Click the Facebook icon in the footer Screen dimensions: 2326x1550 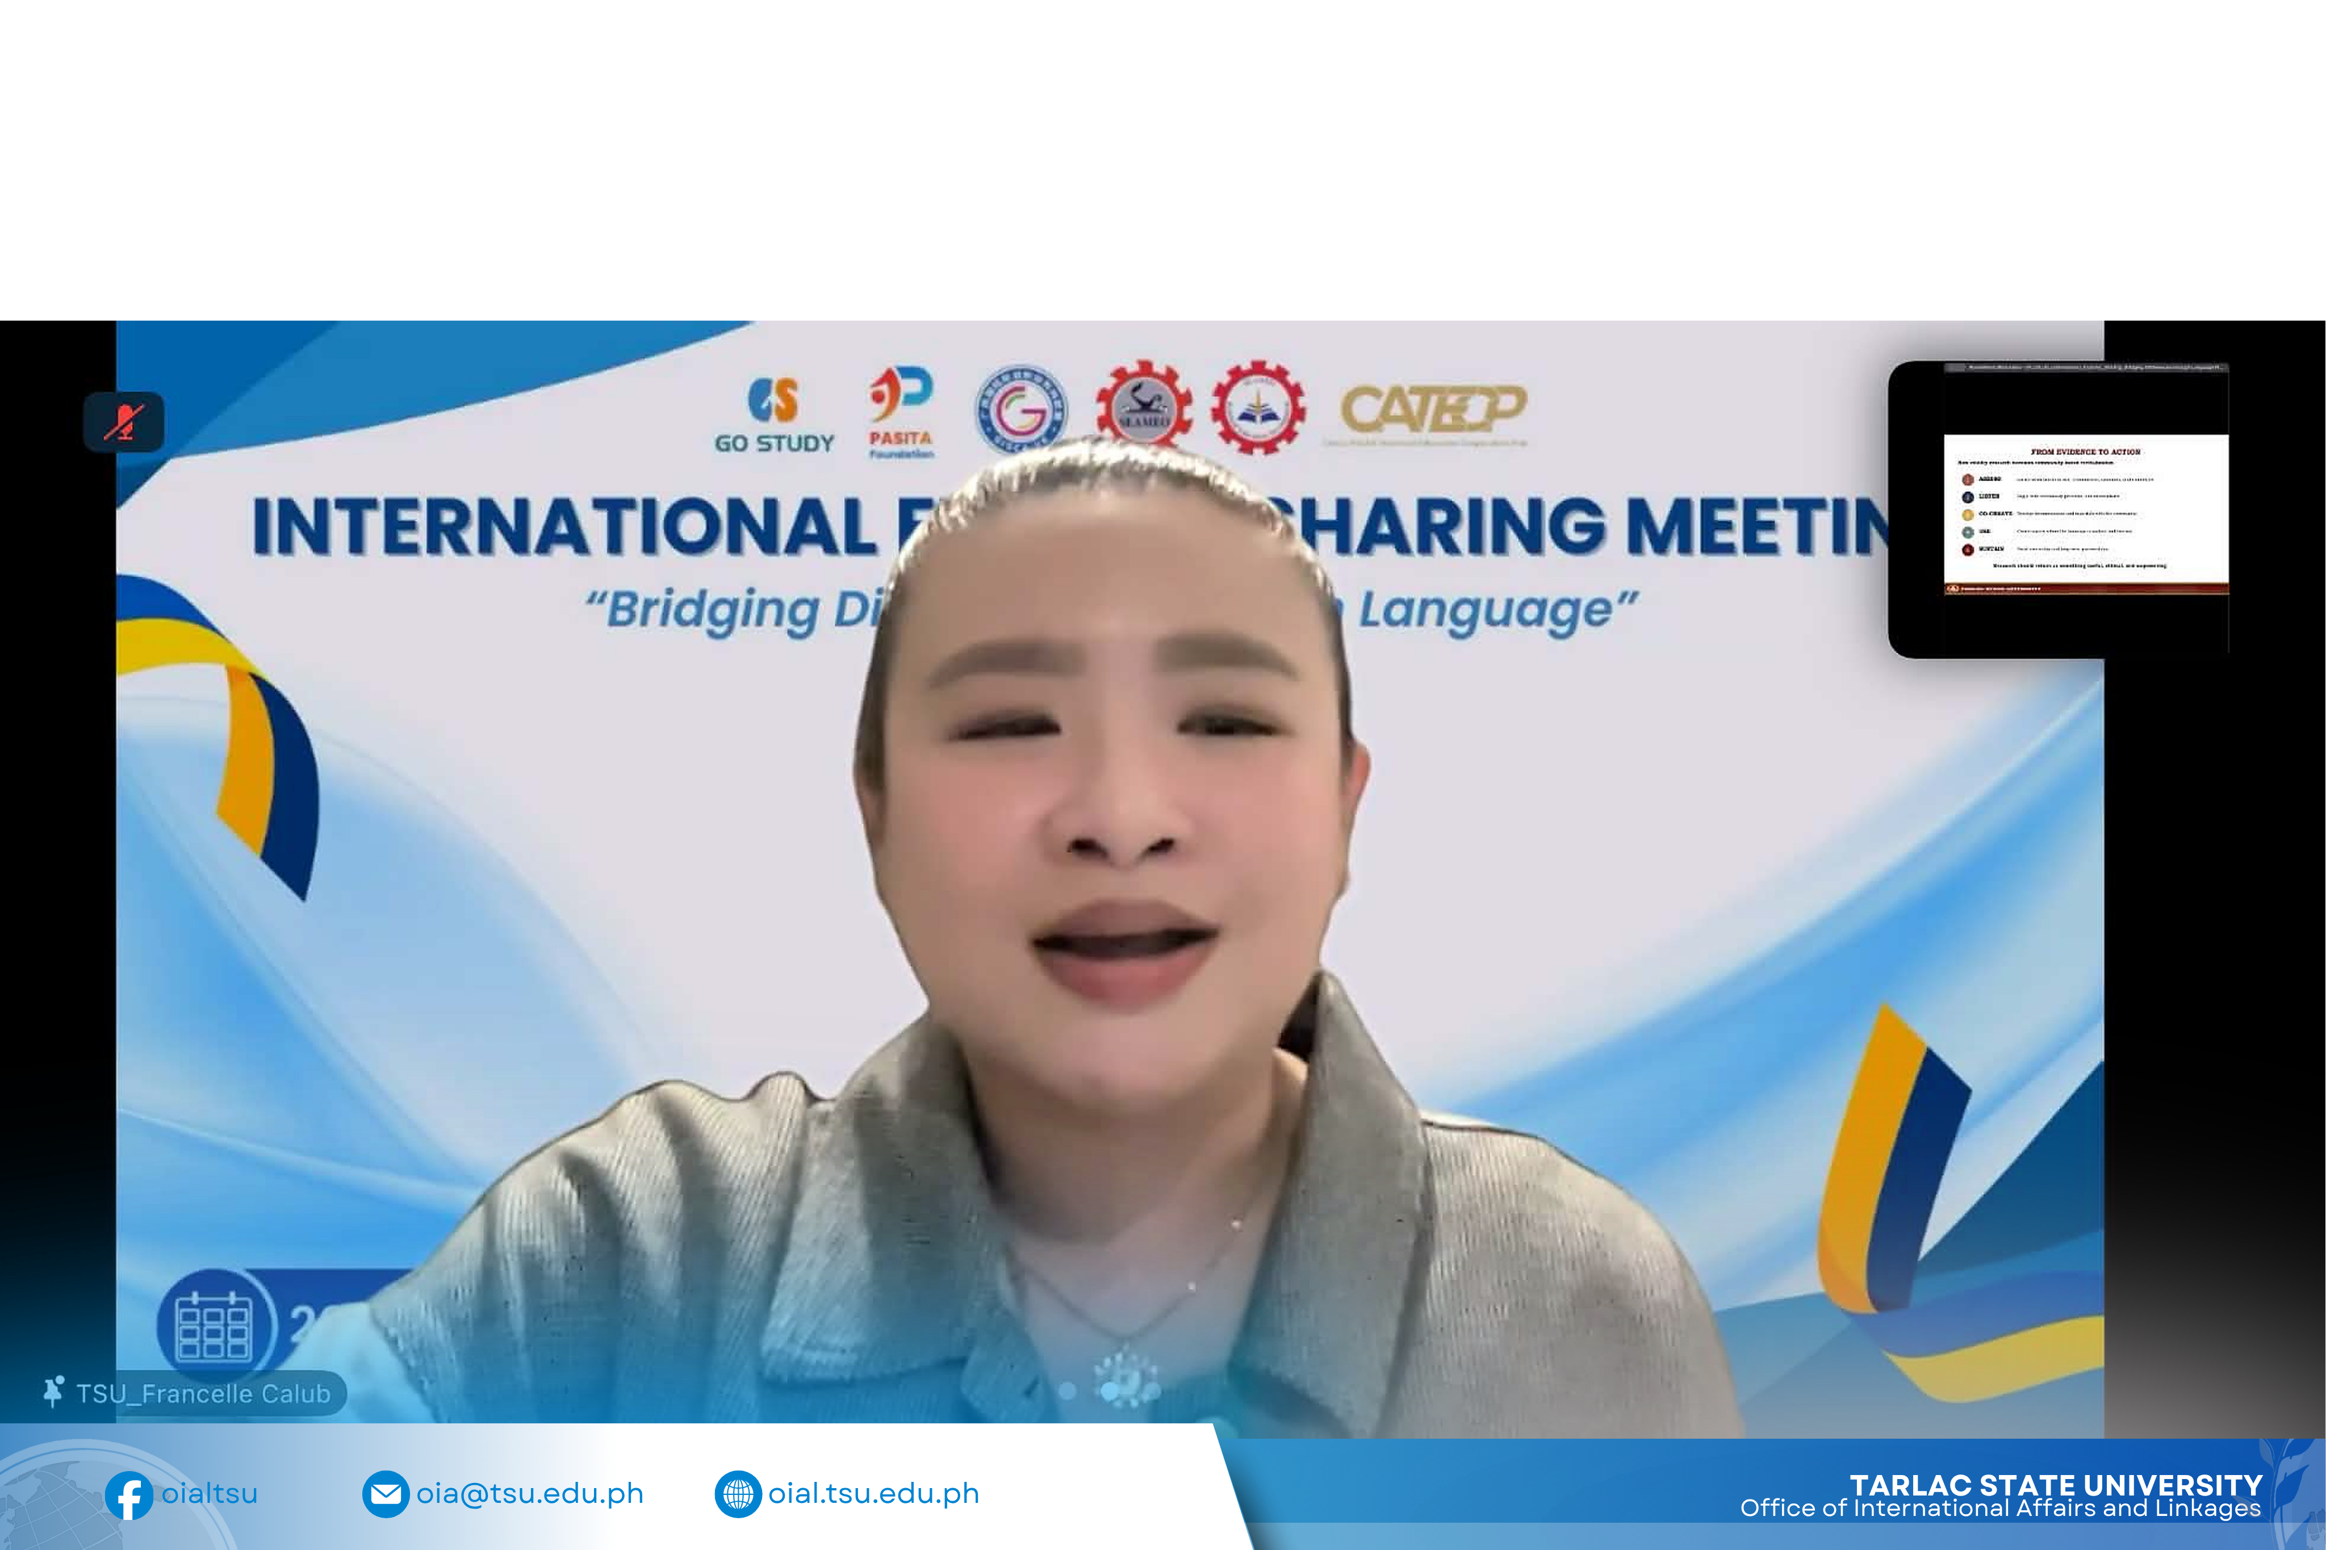[129, 1495]
